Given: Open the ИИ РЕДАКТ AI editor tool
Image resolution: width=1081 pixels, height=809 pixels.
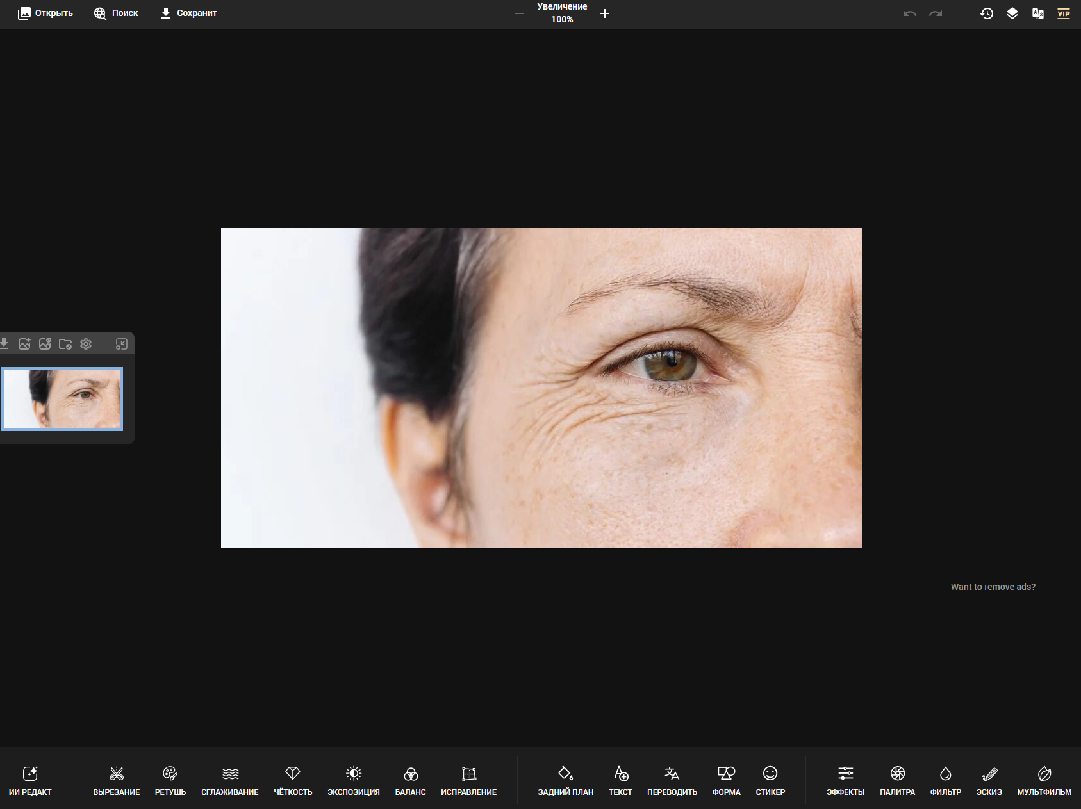Looking at the screenshot, I should click(x=30, y=781).
